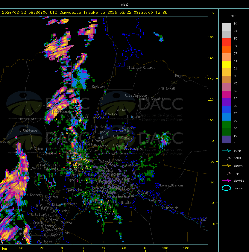249x252 pixels.
Task: Select the bright yellow swatch in dBZ scale
Action: tap(226, 65)
